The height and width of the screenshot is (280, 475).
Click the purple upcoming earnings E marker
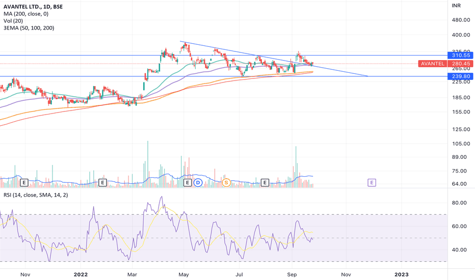pos(372,183)
